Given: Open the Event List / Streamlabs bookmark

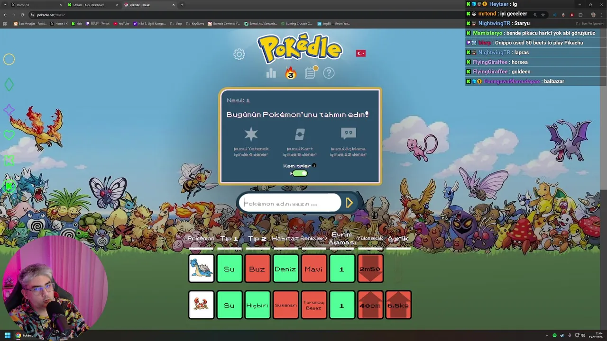Looking at the screenshot, I should pos(261,24).
